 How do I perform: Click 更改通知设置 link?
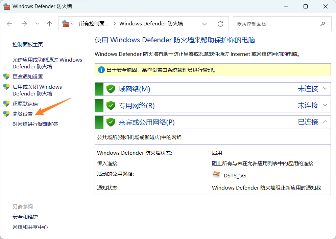tap(28, 77)
